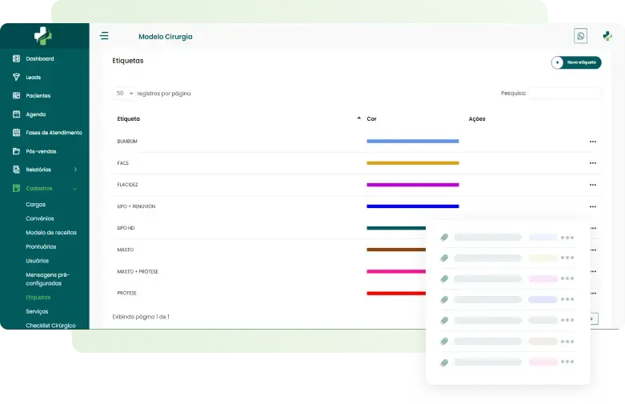Click the Pacientes sidebar icon
This screenshot has height=404, width=625.
17,96
